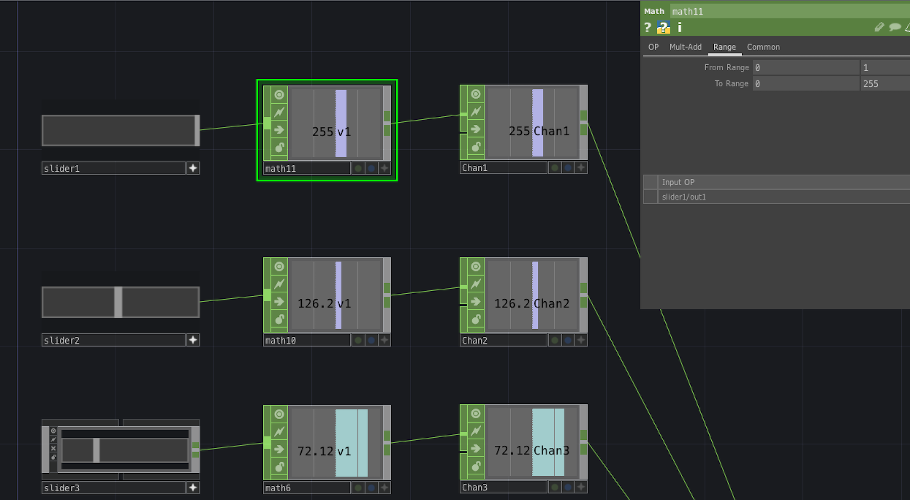Expand slider1 using its plus button
Screen dimensions: 910x500
(x=193, y=168)
